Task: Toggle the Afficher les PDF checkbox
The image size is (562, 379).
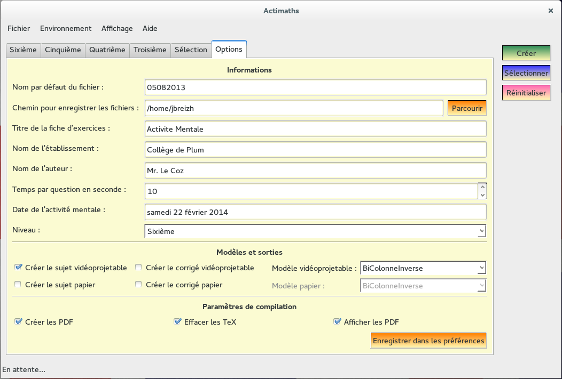Action: 337,322
